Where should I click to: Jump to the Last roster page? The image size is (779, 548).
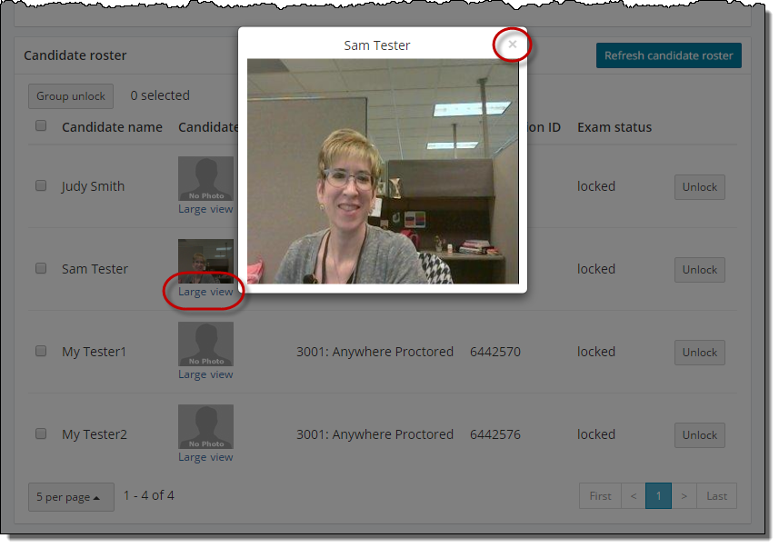click(716, 496)
